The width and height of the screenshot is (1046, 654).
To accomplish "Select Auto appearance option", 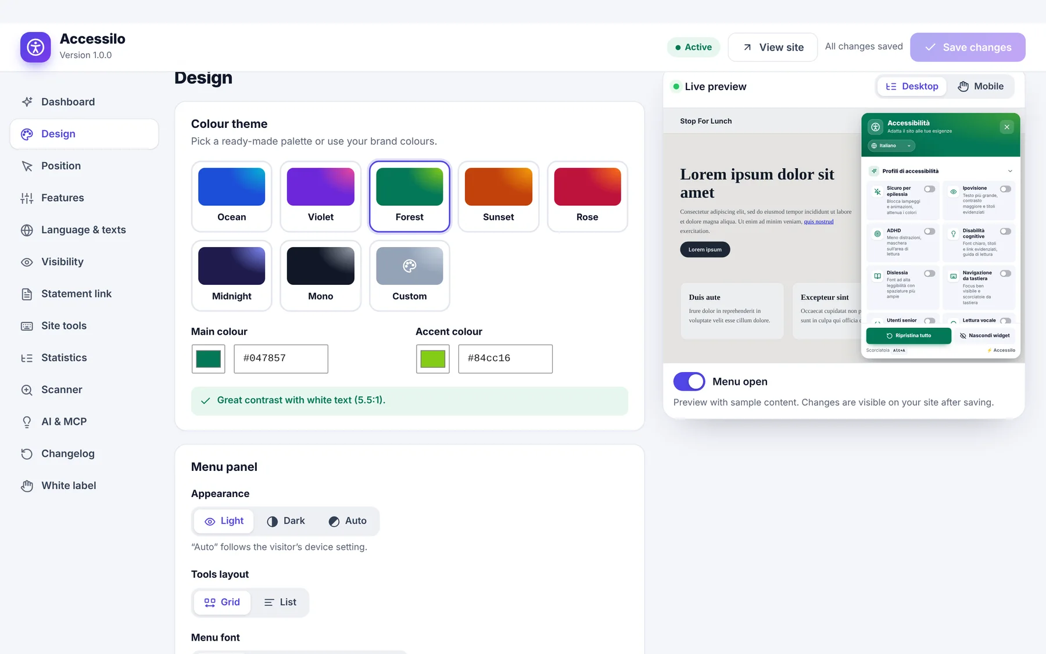I will (x=348, y=521).
